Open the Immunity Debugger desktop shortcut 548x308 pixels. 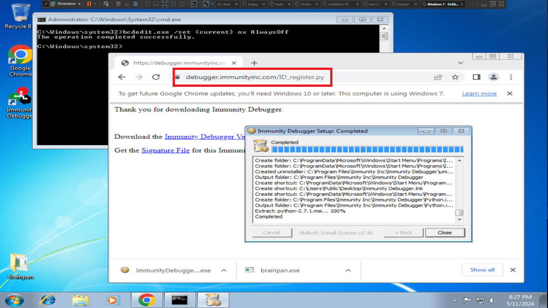click(19, 103)
